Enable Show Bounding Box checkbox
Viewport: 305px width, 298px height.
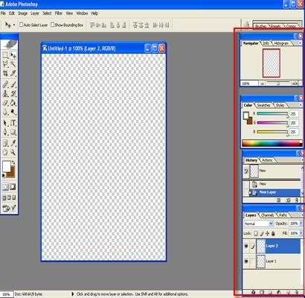[x=52, y=25]
